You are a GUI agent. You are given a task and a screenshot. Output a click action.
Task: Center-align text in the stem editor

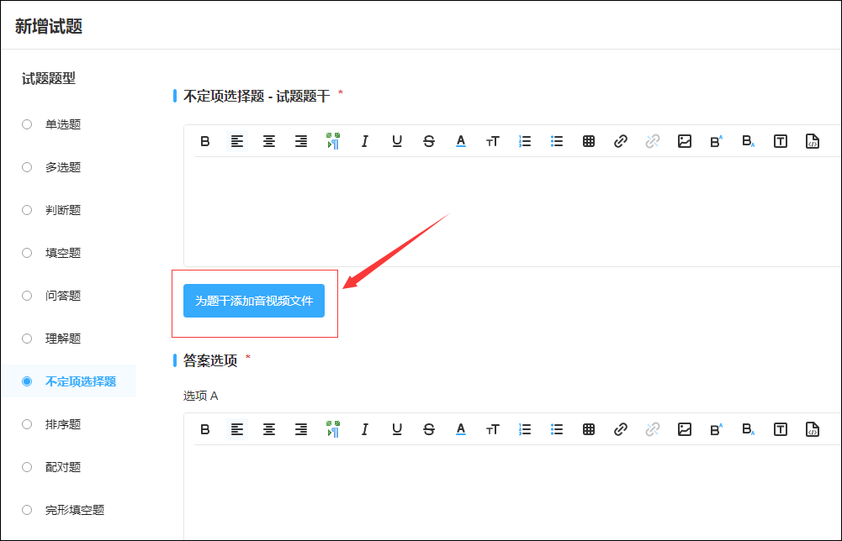[268, 140]
